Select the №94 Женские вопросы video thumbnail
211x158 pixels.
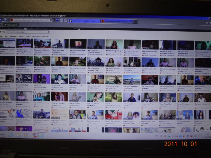pos(24,78)
